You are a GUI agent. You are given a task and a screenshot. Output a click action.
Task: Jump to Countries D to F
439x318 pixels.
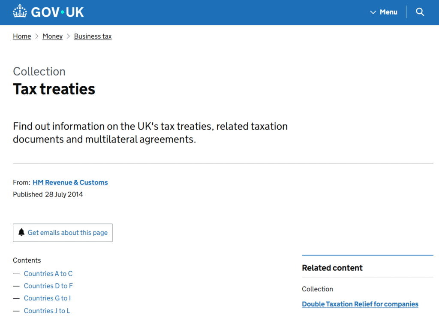pyautogui.click(x=48, y=286)
